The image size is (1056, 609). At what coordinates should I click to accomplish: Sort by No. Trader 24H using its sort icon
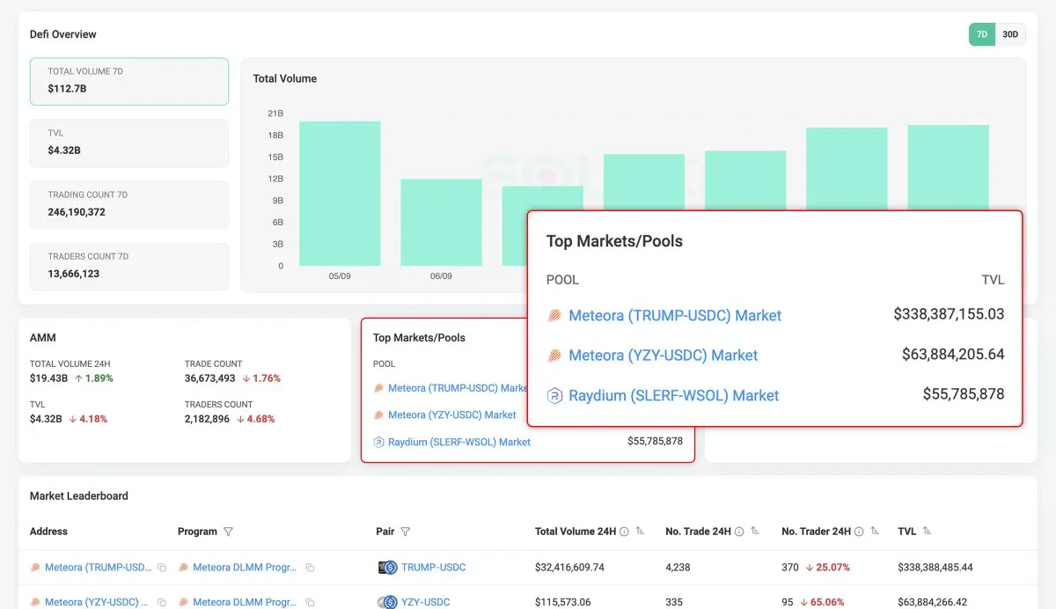pos(875,532)
